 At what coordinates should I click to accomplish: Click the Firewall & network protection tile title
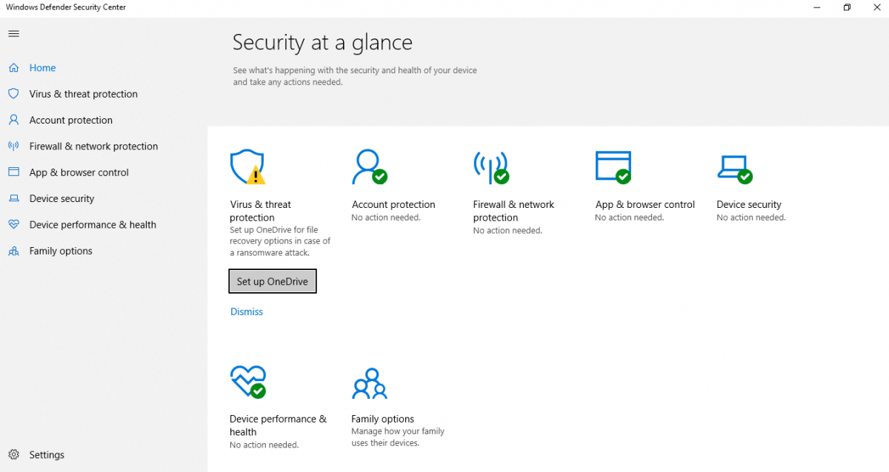pos(513,211)
